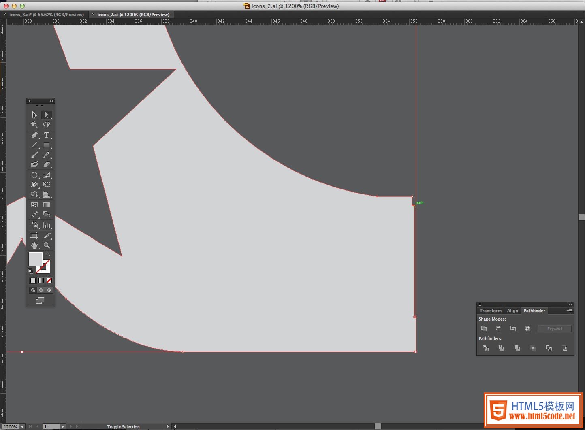Choose the Lasso tool

pyautogui.click(x=46, y=125)
